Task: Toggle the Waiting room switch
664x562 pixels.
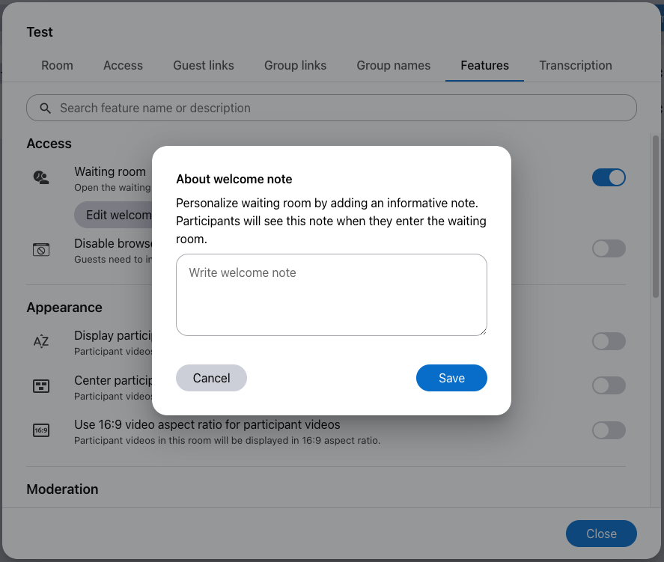Action: [608, 177]
